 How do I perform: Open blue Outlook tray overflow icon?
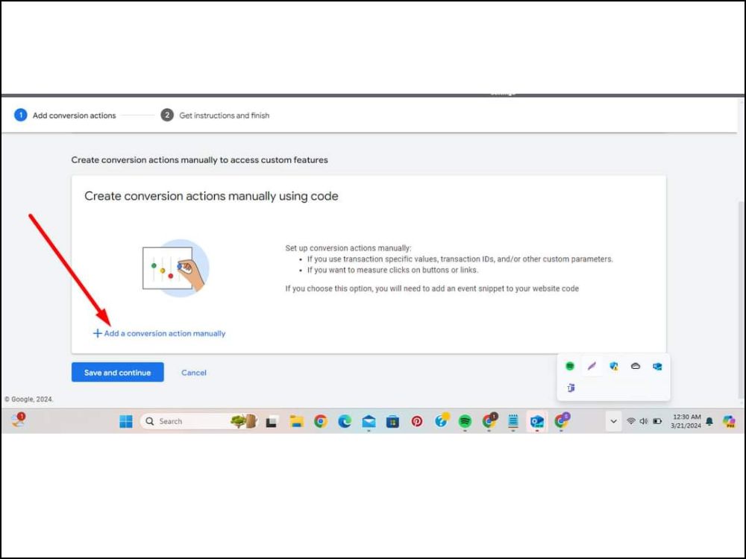coord(657,366)
